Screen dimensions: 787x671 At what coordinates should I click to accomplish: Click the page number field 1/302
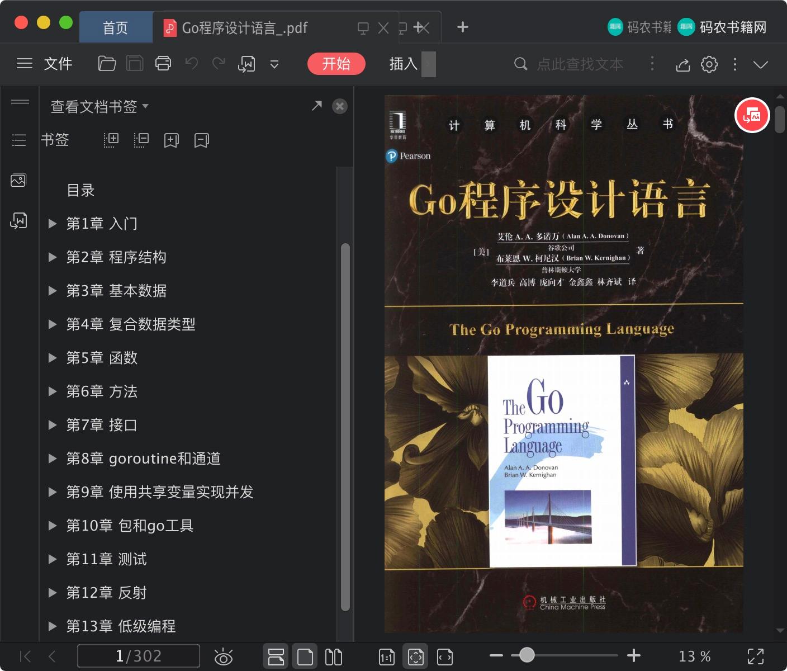[x=139, y=656]
